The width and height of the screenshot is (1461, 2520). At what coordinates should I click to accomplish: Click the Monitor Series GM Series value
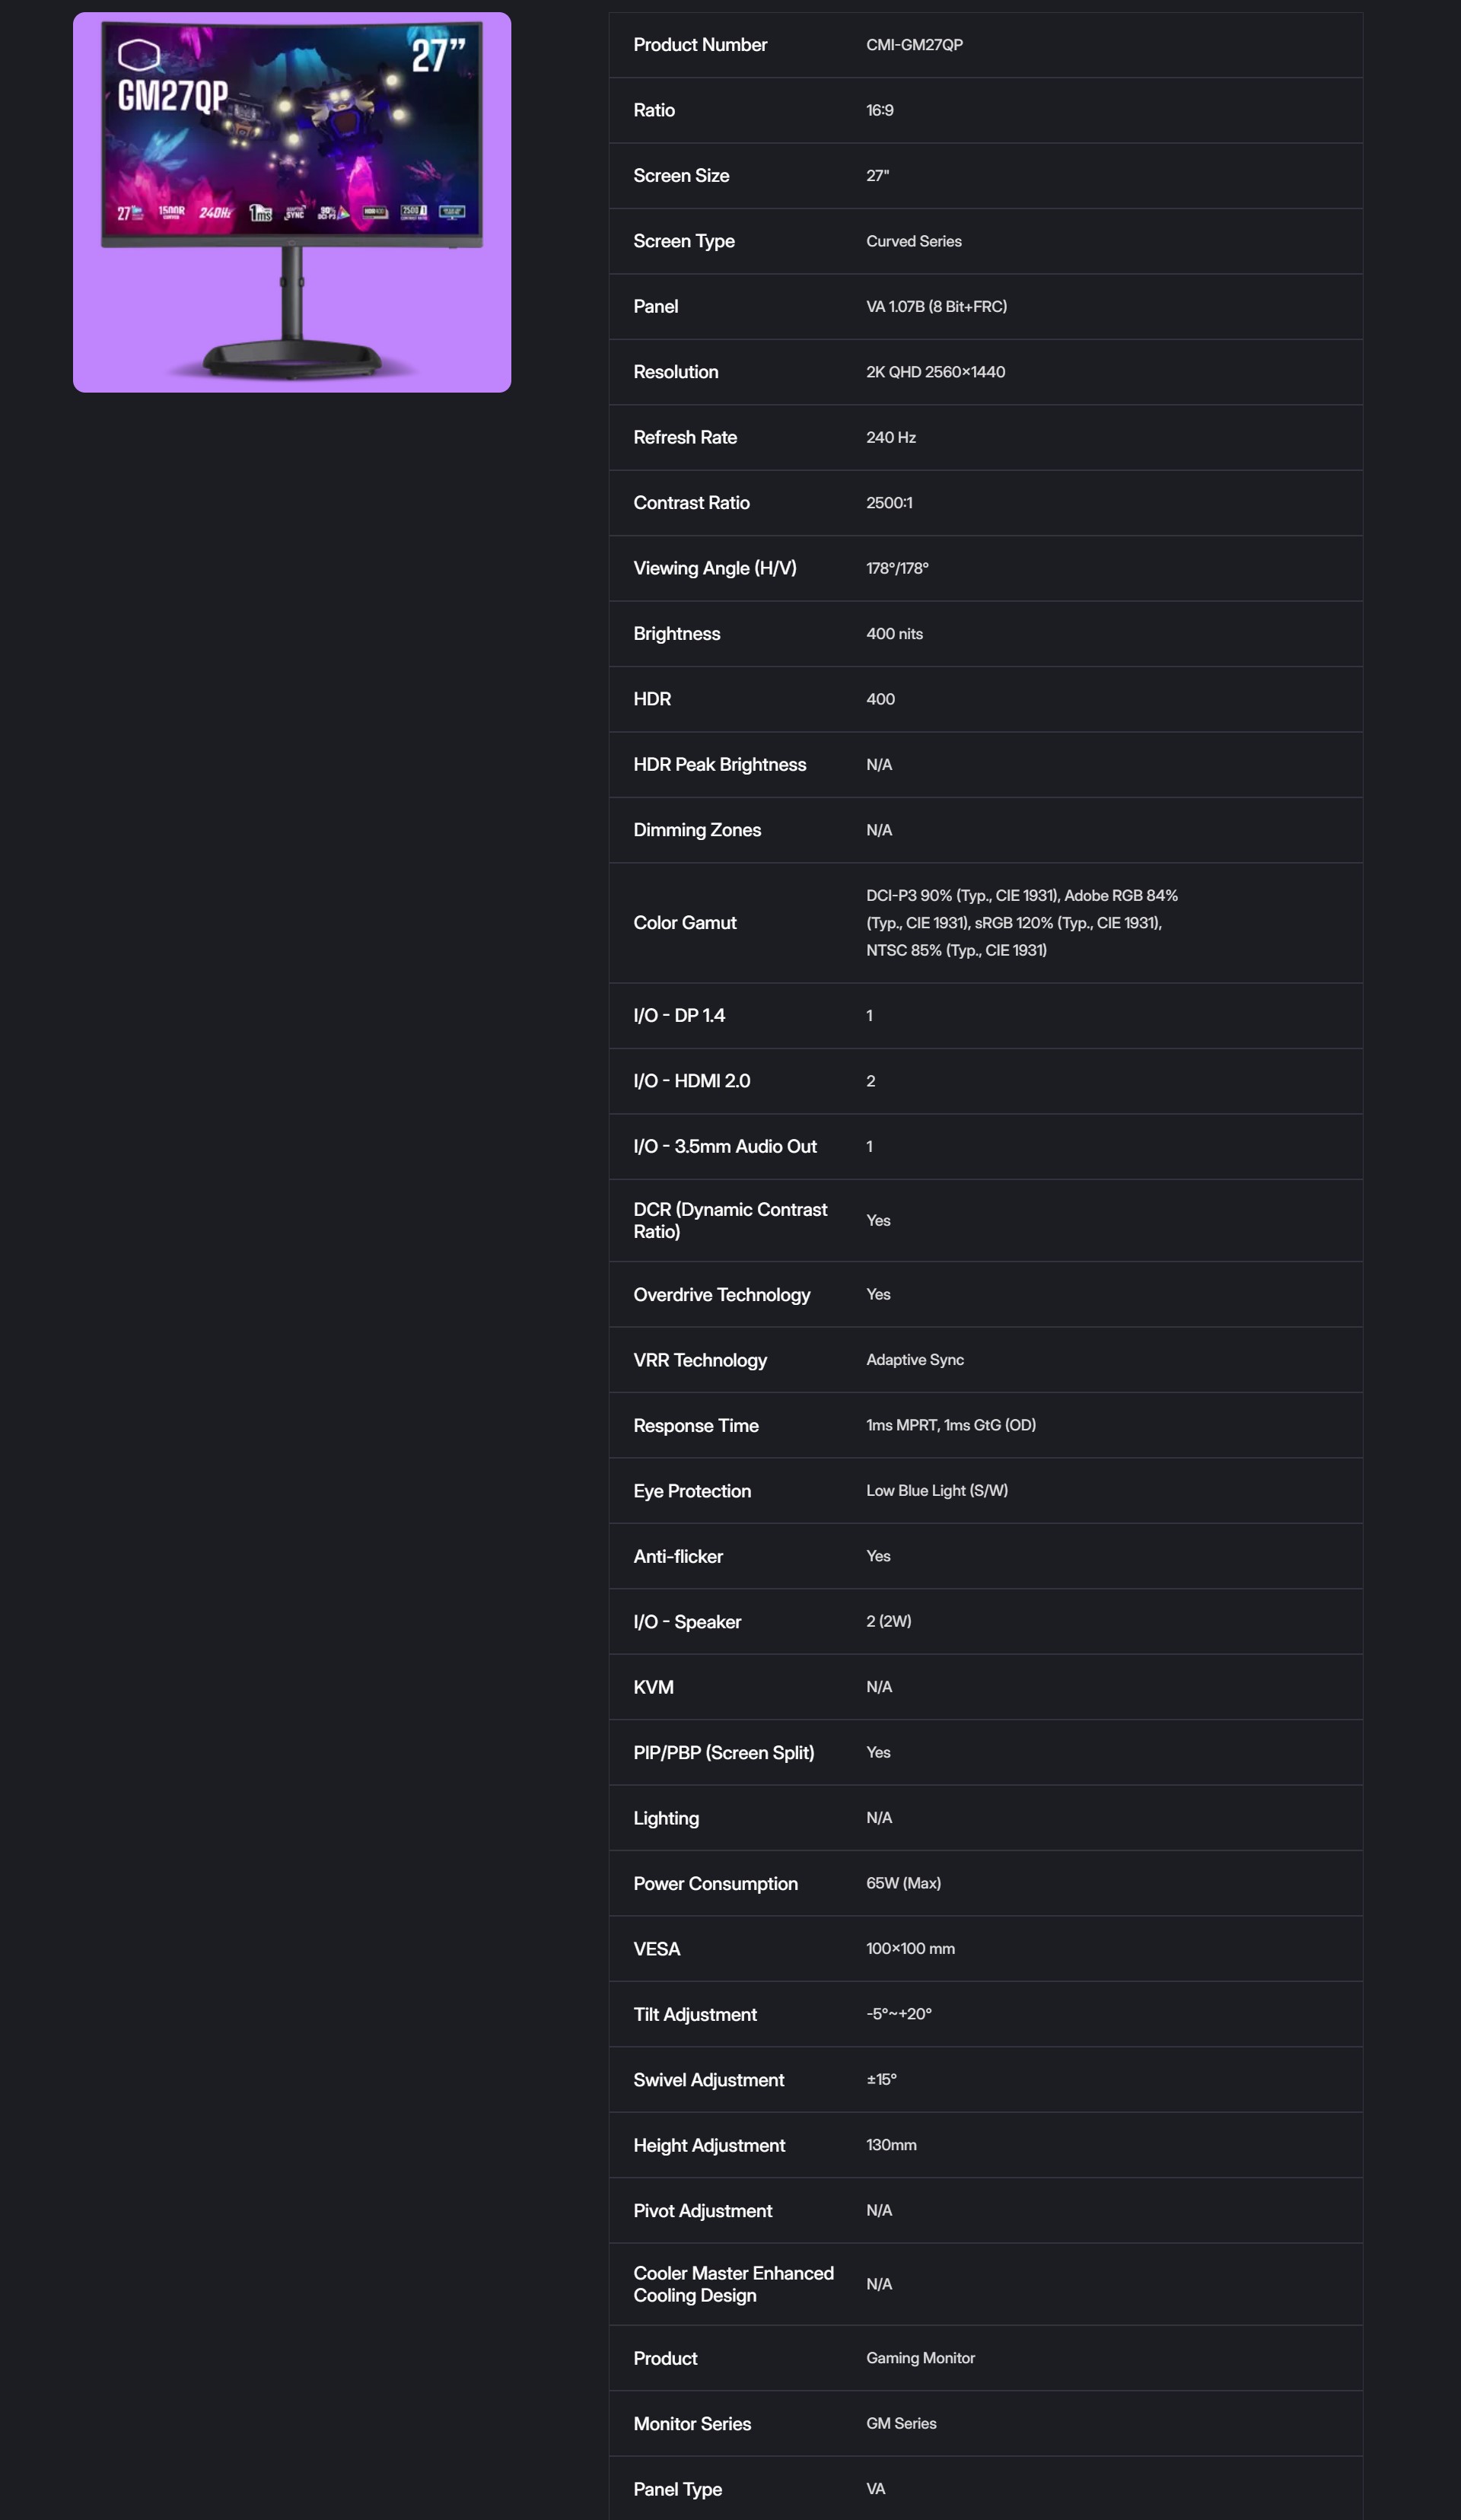(901, 2423)
